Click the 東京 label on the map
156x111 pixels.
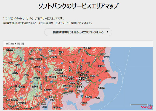click(82, 79)
